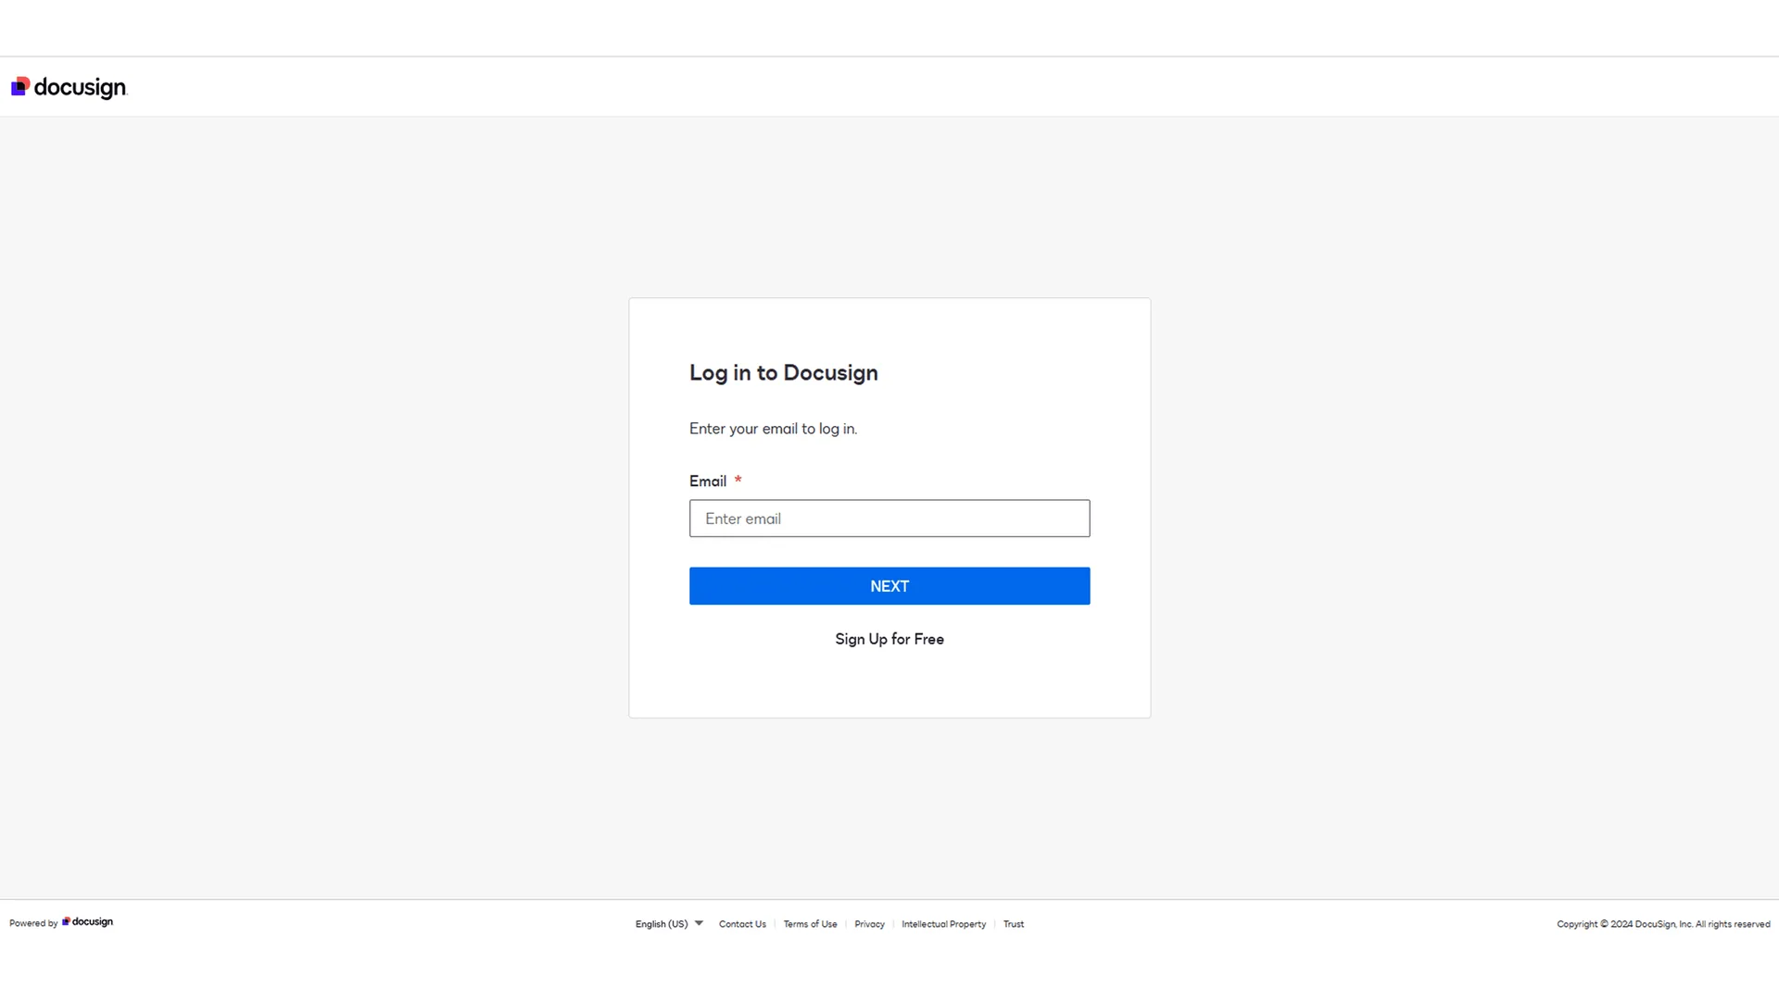Click the Log in to Docusign heading
This screenshot has height=1000, width=1779.
coord(783,372)
